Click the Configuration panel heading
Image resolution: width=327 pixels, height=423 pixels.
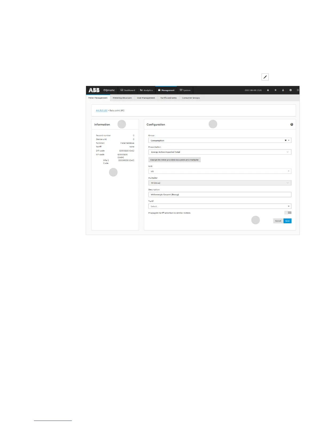[x=156, y=124]
